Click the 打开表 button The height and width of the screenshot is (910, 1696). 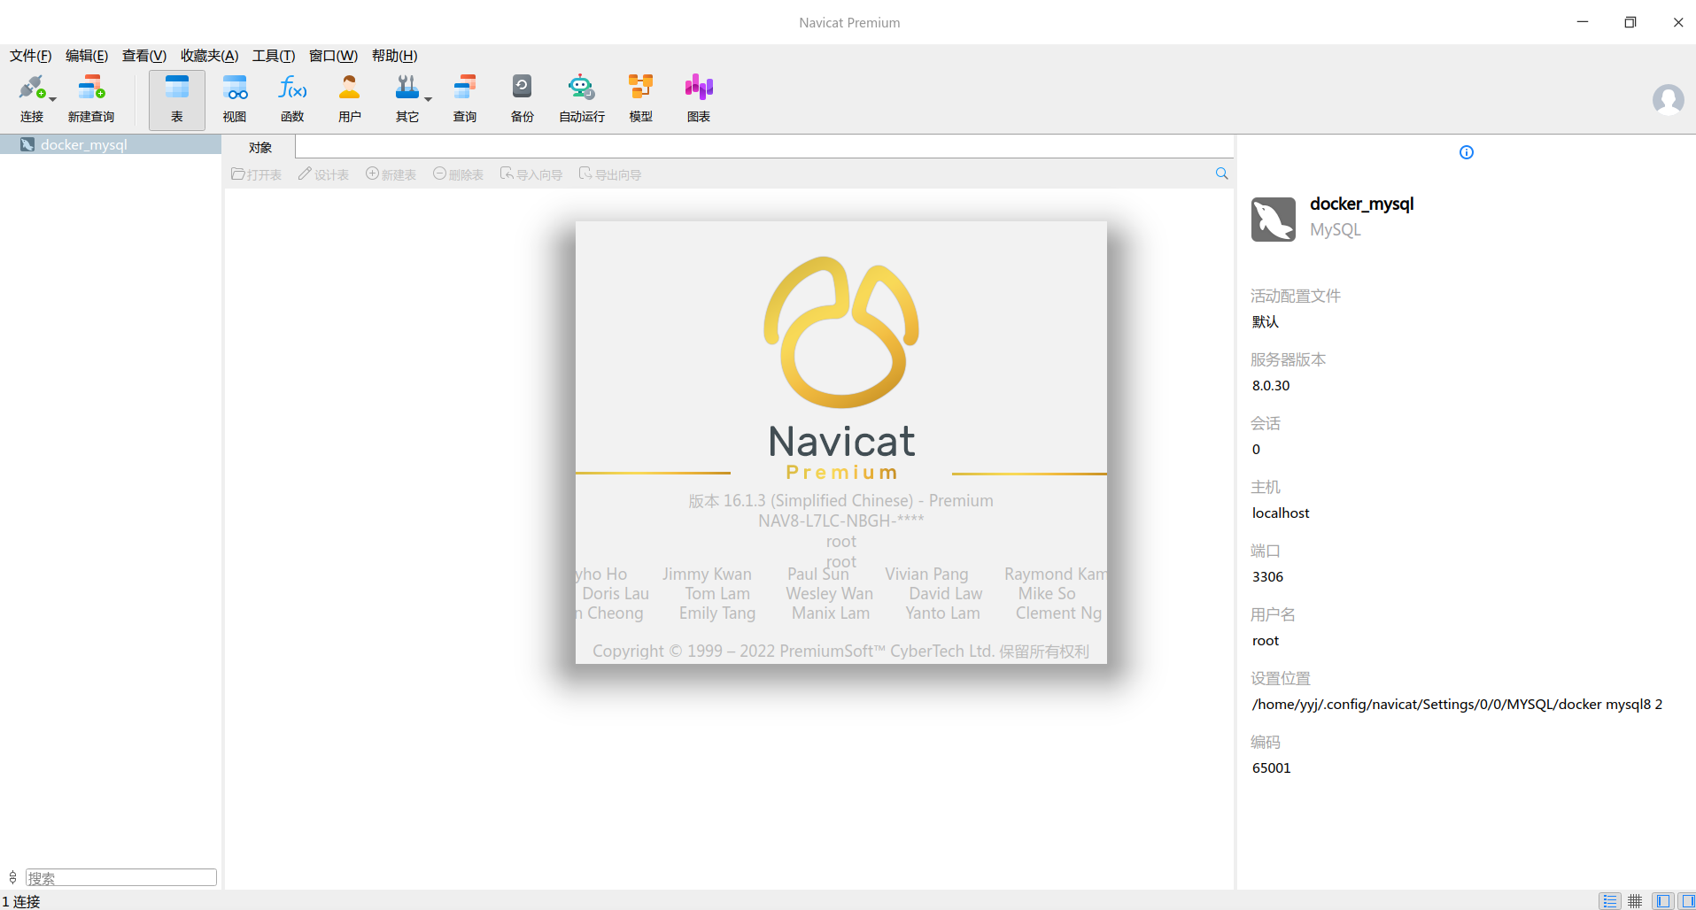click(x=257, y=174)
